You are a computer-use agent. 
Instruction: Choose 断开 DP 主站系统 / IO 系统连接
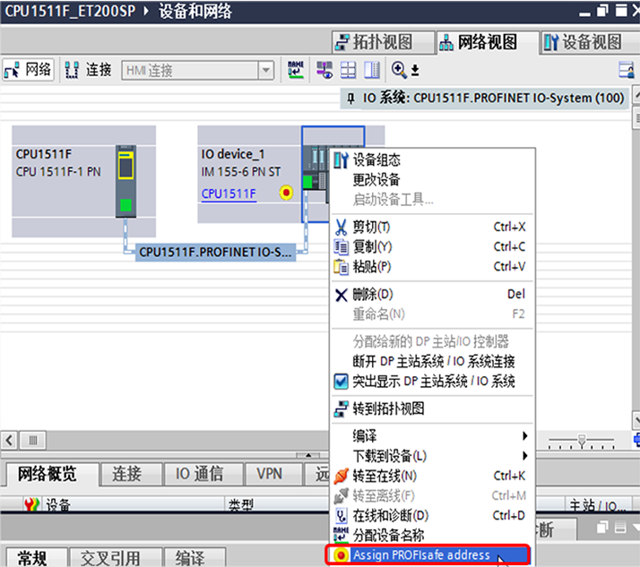(x=432, y=361)
